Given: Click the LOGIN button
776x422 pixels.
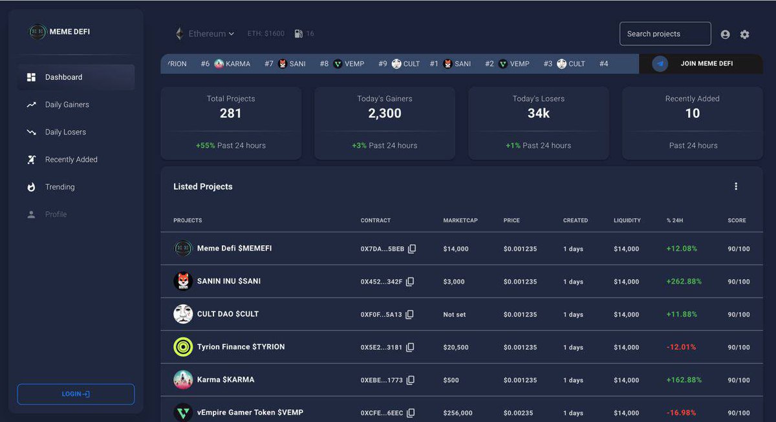Looking at the screenshot, I should click(x=76, y=394).
